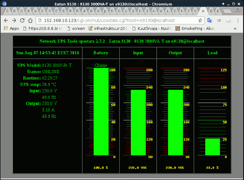Image resolution: width=244 pixels, height=180 pixels.
Task: Switch to the tab labeled 'L'
Action: click(x=167, y=11)
